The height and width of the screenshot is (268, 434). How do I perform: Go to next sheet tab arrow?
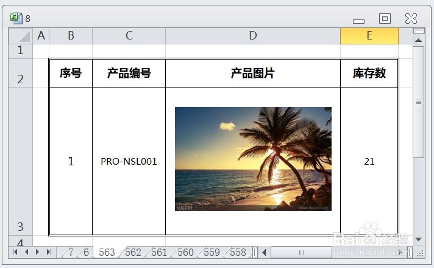point(37,252)
